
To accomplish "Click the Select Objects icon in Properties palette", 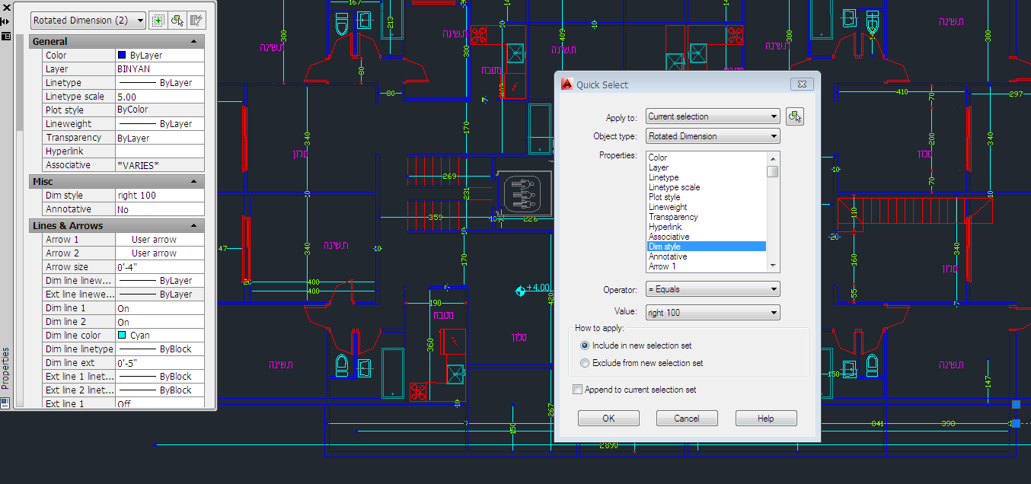I will [177, 21].
